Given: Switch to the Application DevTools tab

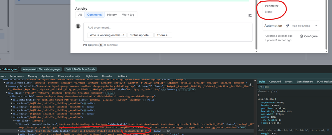Looking at the screenshot, I should point(48,76).
